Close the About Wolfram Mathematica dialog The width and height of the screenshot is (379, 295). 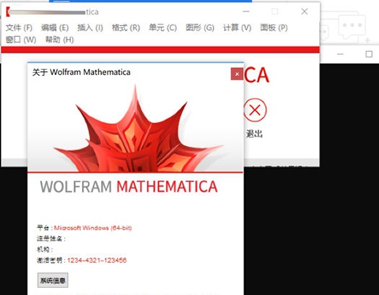pyautogui.click(x=237, y=74)
